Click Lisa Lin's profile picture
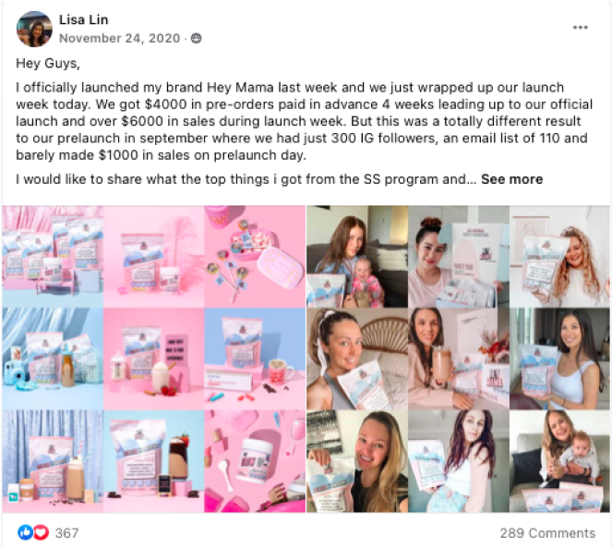The image size is (612, 548). (x=34, y=29)
